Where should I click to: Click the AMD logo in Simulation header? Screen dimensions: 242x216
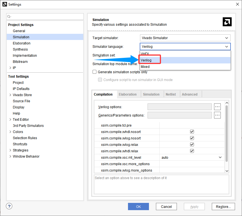(x=227, y=22)
